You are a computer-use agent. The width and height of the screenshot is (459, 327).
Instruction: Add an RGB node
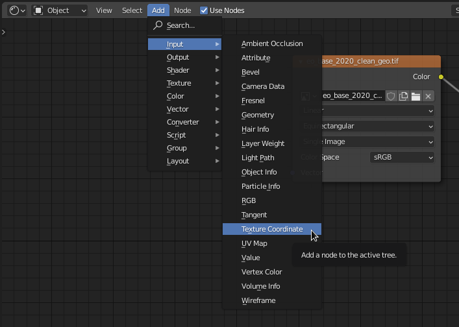click(x=272, y=200)
